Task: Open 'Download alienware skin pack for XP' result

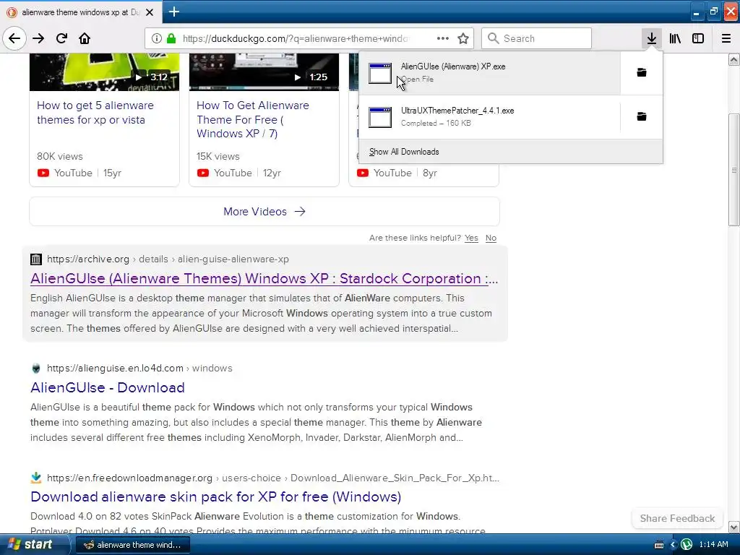Action: coord(215,496)
